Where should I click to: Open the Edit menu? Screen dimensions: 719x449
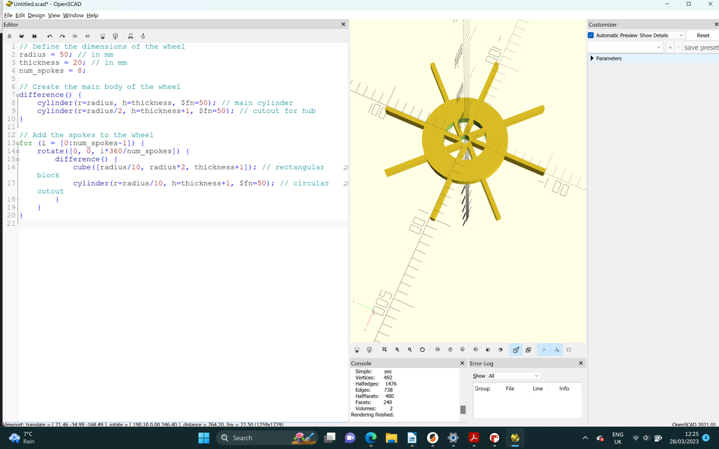[20, 15]
